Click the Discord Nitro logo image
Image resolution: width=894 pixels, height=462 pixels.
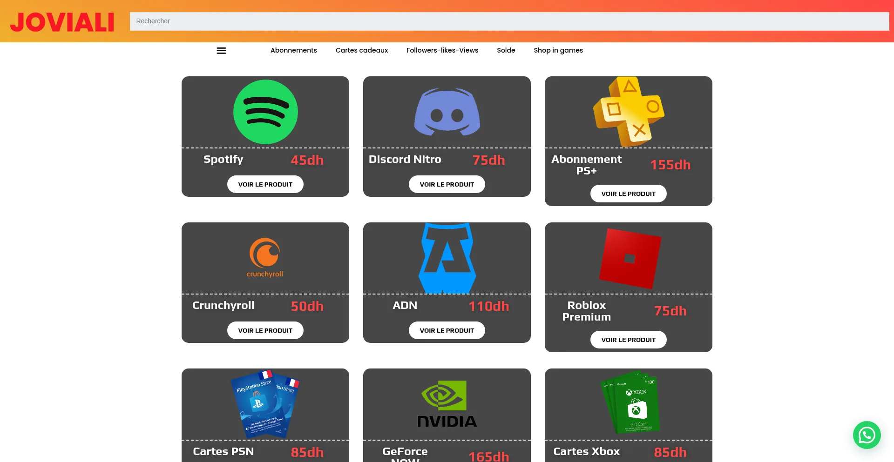point(447,112)
